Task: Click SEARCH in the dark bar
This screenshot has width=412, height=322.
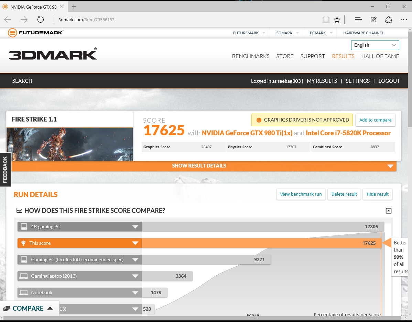Action: point(22,81)
